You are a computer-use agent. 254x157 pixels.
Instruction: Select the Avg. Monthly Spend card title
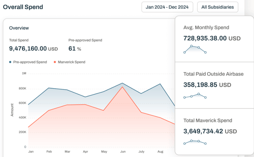[x=206, y=27]
